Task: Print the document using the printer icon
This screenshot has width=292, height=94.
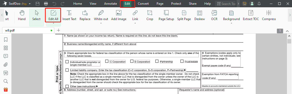Action: [x=46, y=4]
